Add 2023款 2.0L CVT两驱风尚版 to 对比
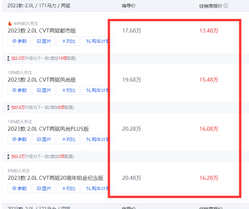This screenshot has width=249, height=209. (x=68, y=90)
